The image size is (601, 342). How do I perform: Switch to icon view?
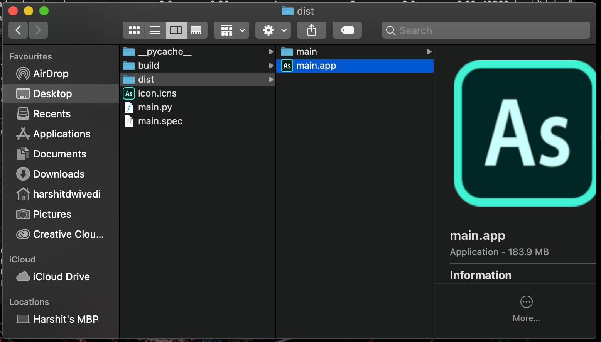[x=134, y=30]
